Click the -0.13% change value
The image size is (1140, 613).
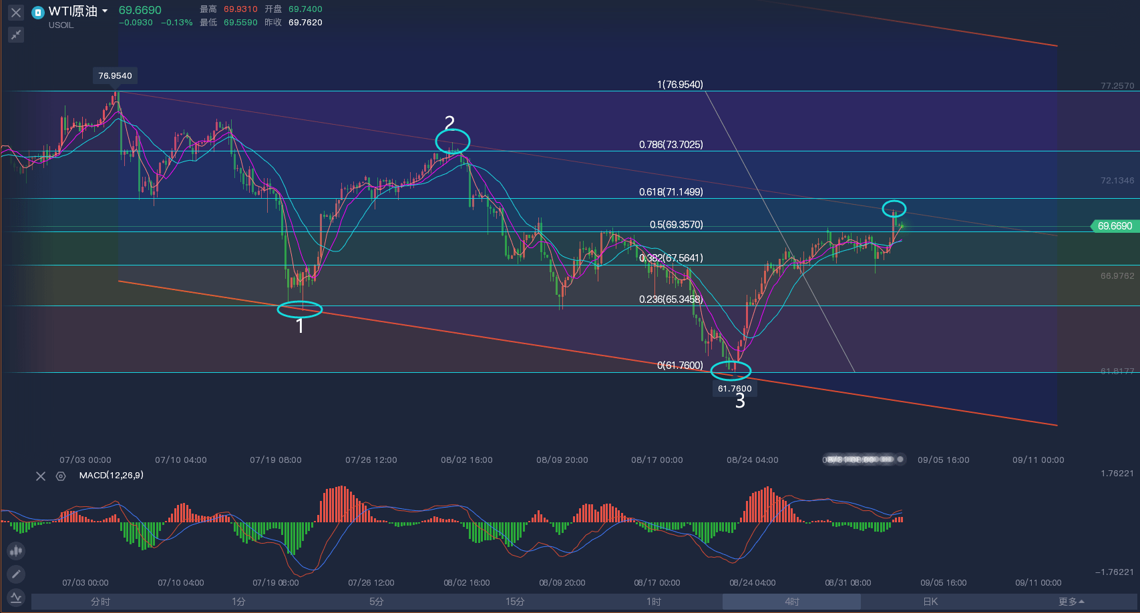pyautogui.click(x=177, y=23)
